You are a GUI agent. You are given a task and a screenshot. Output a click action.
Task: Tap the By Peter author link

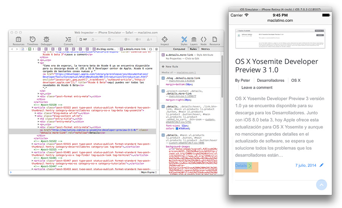coord(242,80)
